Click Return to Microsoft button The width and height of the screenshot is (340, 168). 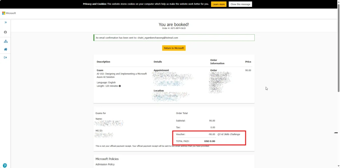(174, 48)
